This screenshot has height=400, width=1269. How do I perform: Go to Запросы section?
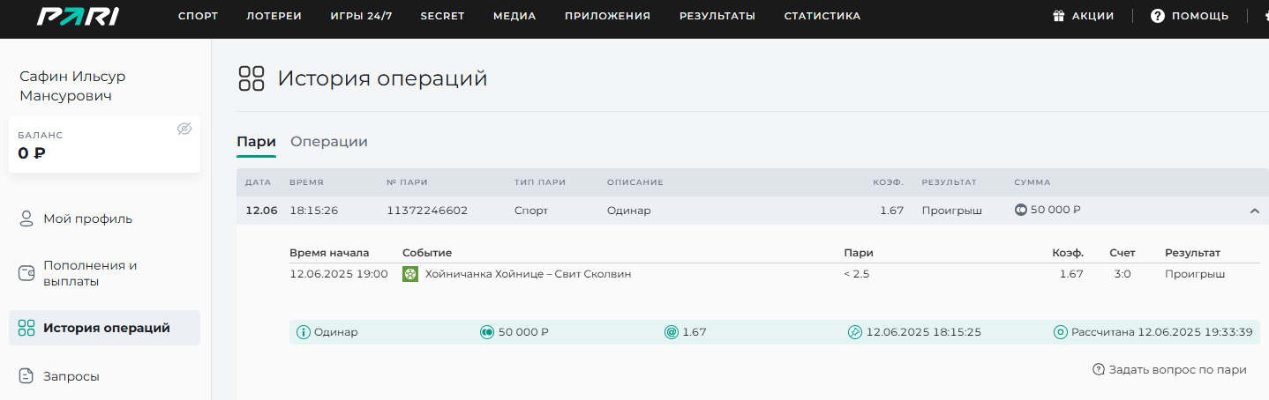point(71,376)
